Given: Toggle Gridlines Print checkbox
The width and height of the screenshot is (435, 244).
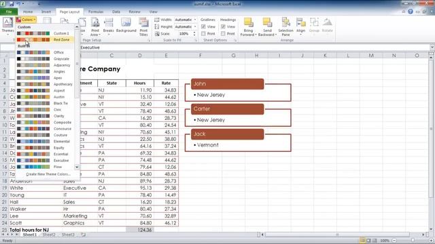Looking at the screenshot, I should (x=203, y=34).
